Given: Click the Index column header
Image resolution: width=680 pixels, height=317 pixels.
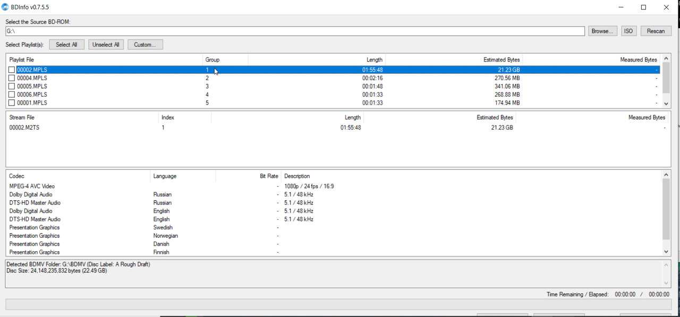Looking at the screenshot, I should coord(184,117).
